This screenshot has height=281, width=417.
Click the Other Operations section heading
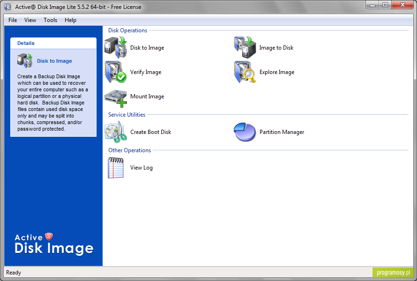[129, 150]
